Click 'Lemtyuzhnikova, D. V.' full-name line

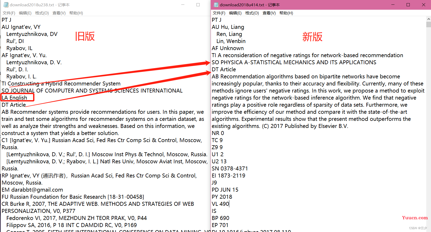click(x=34, y=62)
